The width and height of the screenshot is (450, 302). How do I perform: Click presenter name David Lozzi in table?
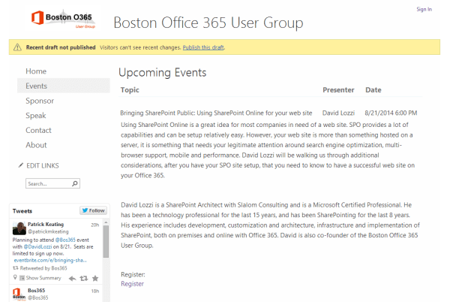(x=338, y=113)
